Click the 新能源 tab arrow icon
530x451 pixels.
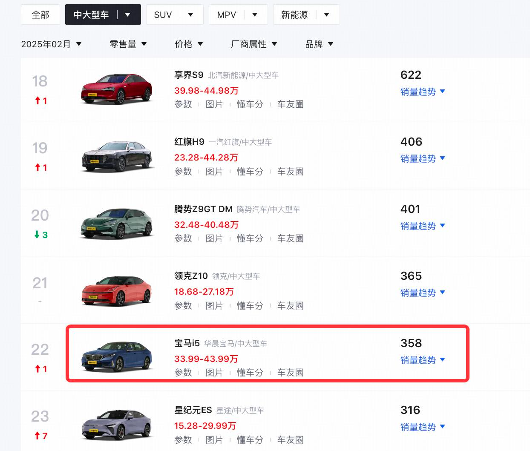coord(327,15)
